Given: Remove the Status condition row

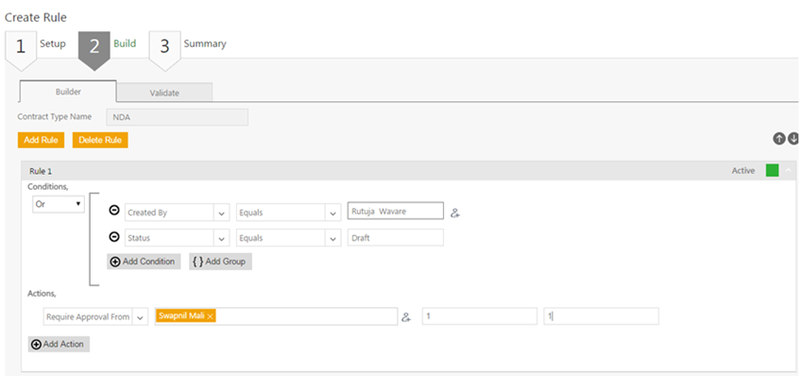Looking at the screenshot, I should click(115, 237).
